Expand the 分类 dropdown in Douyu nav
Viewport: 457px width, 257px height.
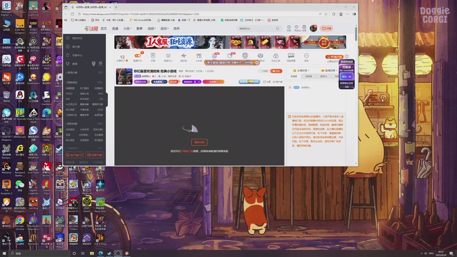(127, 29)
